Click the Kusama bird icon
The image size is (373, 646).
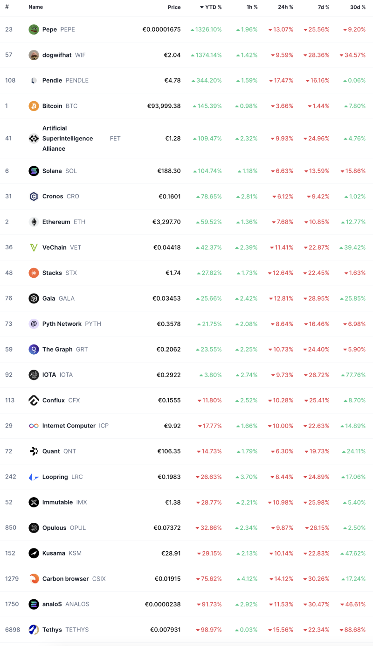pyautogui.click(x=34, y=553)
